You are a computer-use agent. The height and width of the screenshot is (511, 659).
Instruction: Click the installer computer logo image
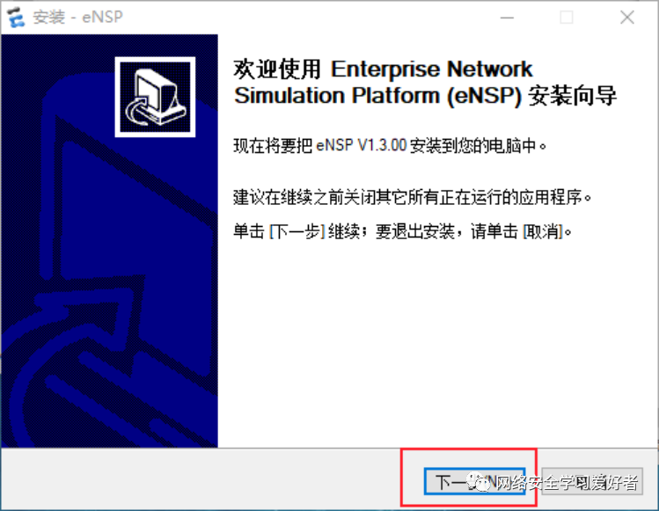(x=155, y=97)
